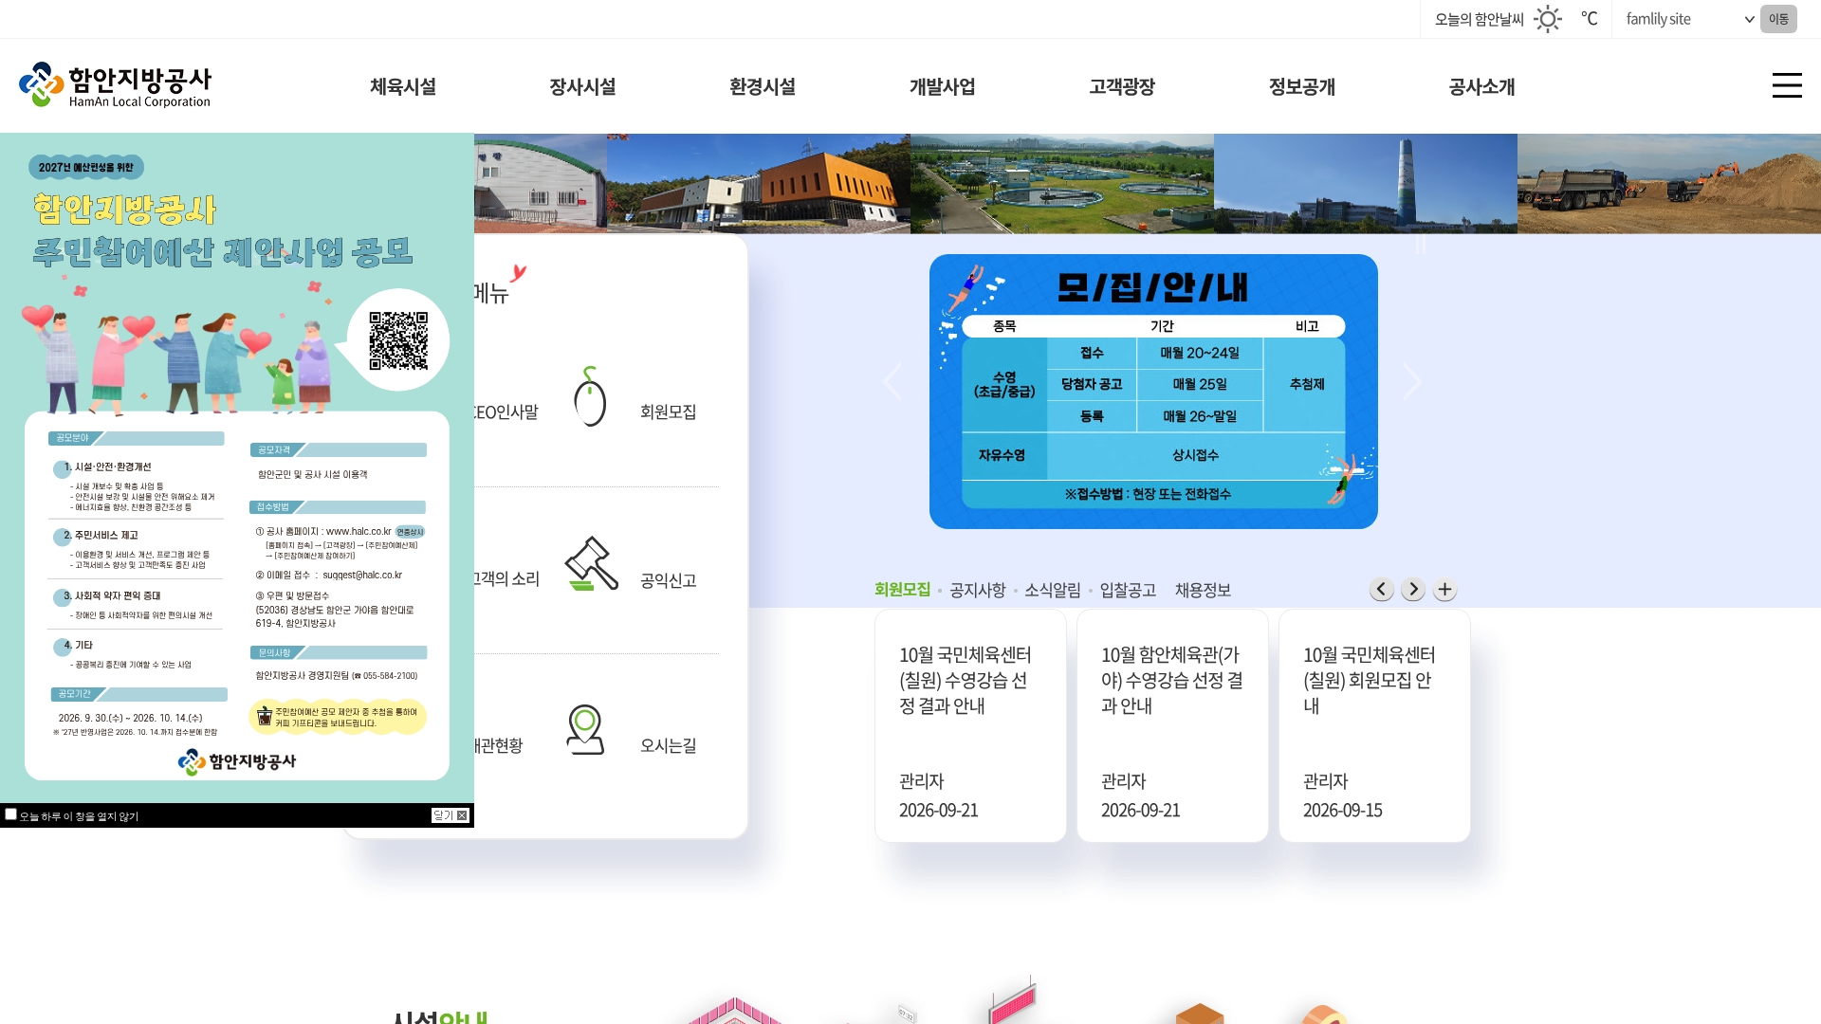1821x1024 pixels.
Task: Close the popup with 닫기 button
Action: [451, 815]
